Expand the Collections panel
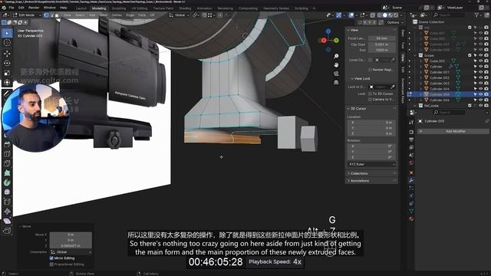 click(x=359, y=173)
